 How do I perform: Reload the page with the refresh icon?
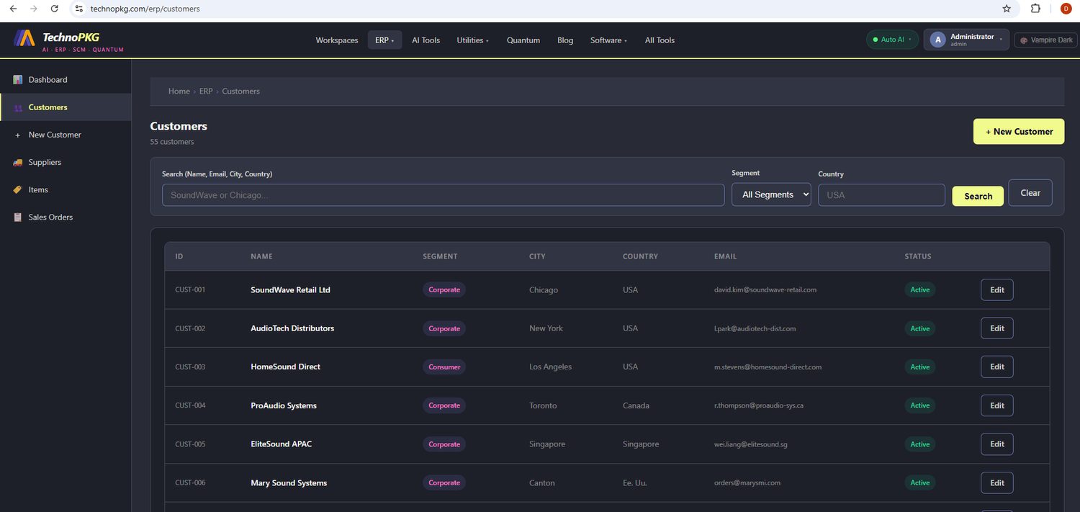(x=54, y=9)
